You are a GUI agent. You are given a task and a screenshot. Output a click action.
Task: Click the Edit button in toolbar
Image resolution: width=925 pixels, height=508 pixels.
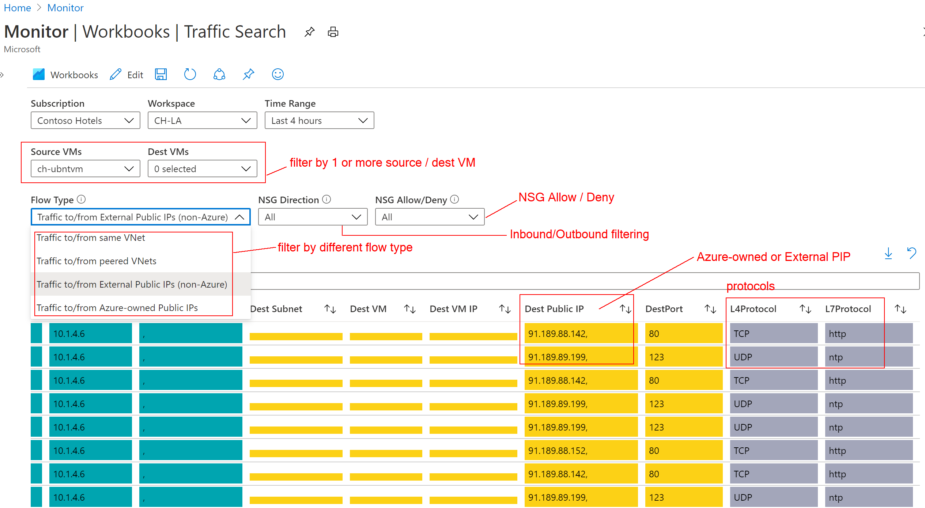click(x=127, y=75)
